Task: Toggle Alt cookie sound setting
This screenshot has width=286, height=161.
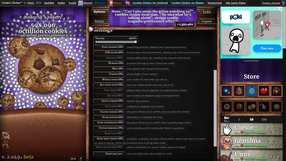Action: pyautogui.click(x=109, y=85)
